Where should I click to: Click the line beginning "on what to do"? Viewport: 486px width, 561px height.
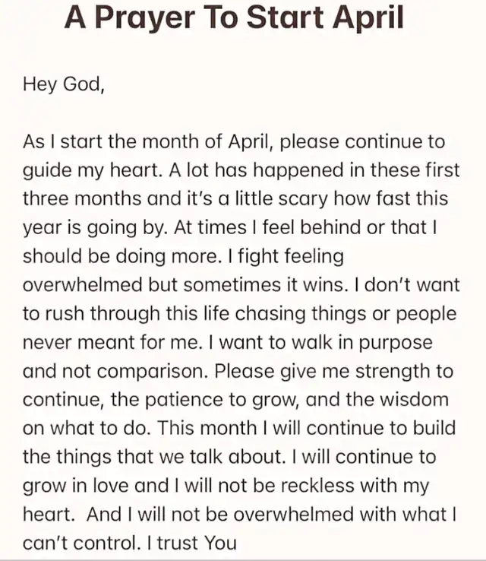[x=238, y=429]
